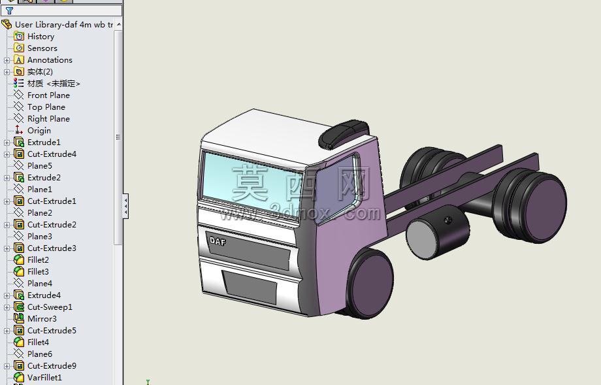Select the Mirror3 feature icon
Screen dimensions: 601x385
(x=19, y=318)
